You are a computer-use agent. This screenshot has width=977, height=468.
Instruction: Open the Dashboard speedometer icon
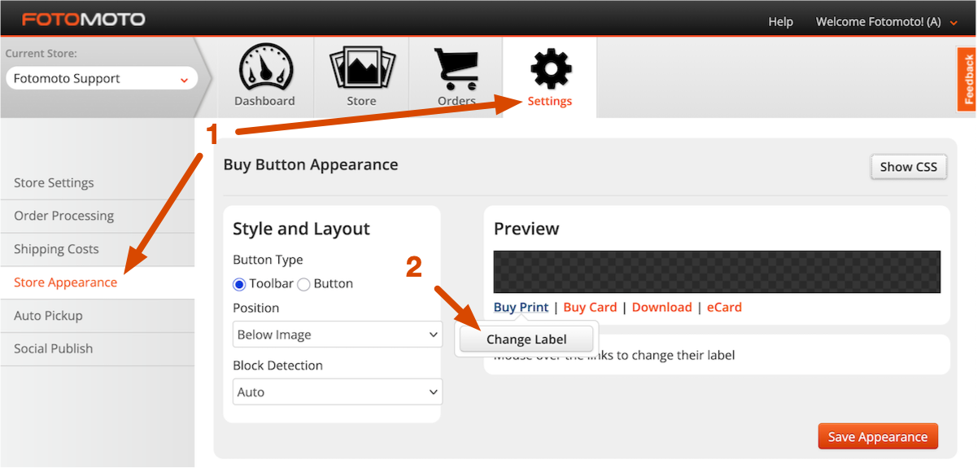[x=265, y=68]
